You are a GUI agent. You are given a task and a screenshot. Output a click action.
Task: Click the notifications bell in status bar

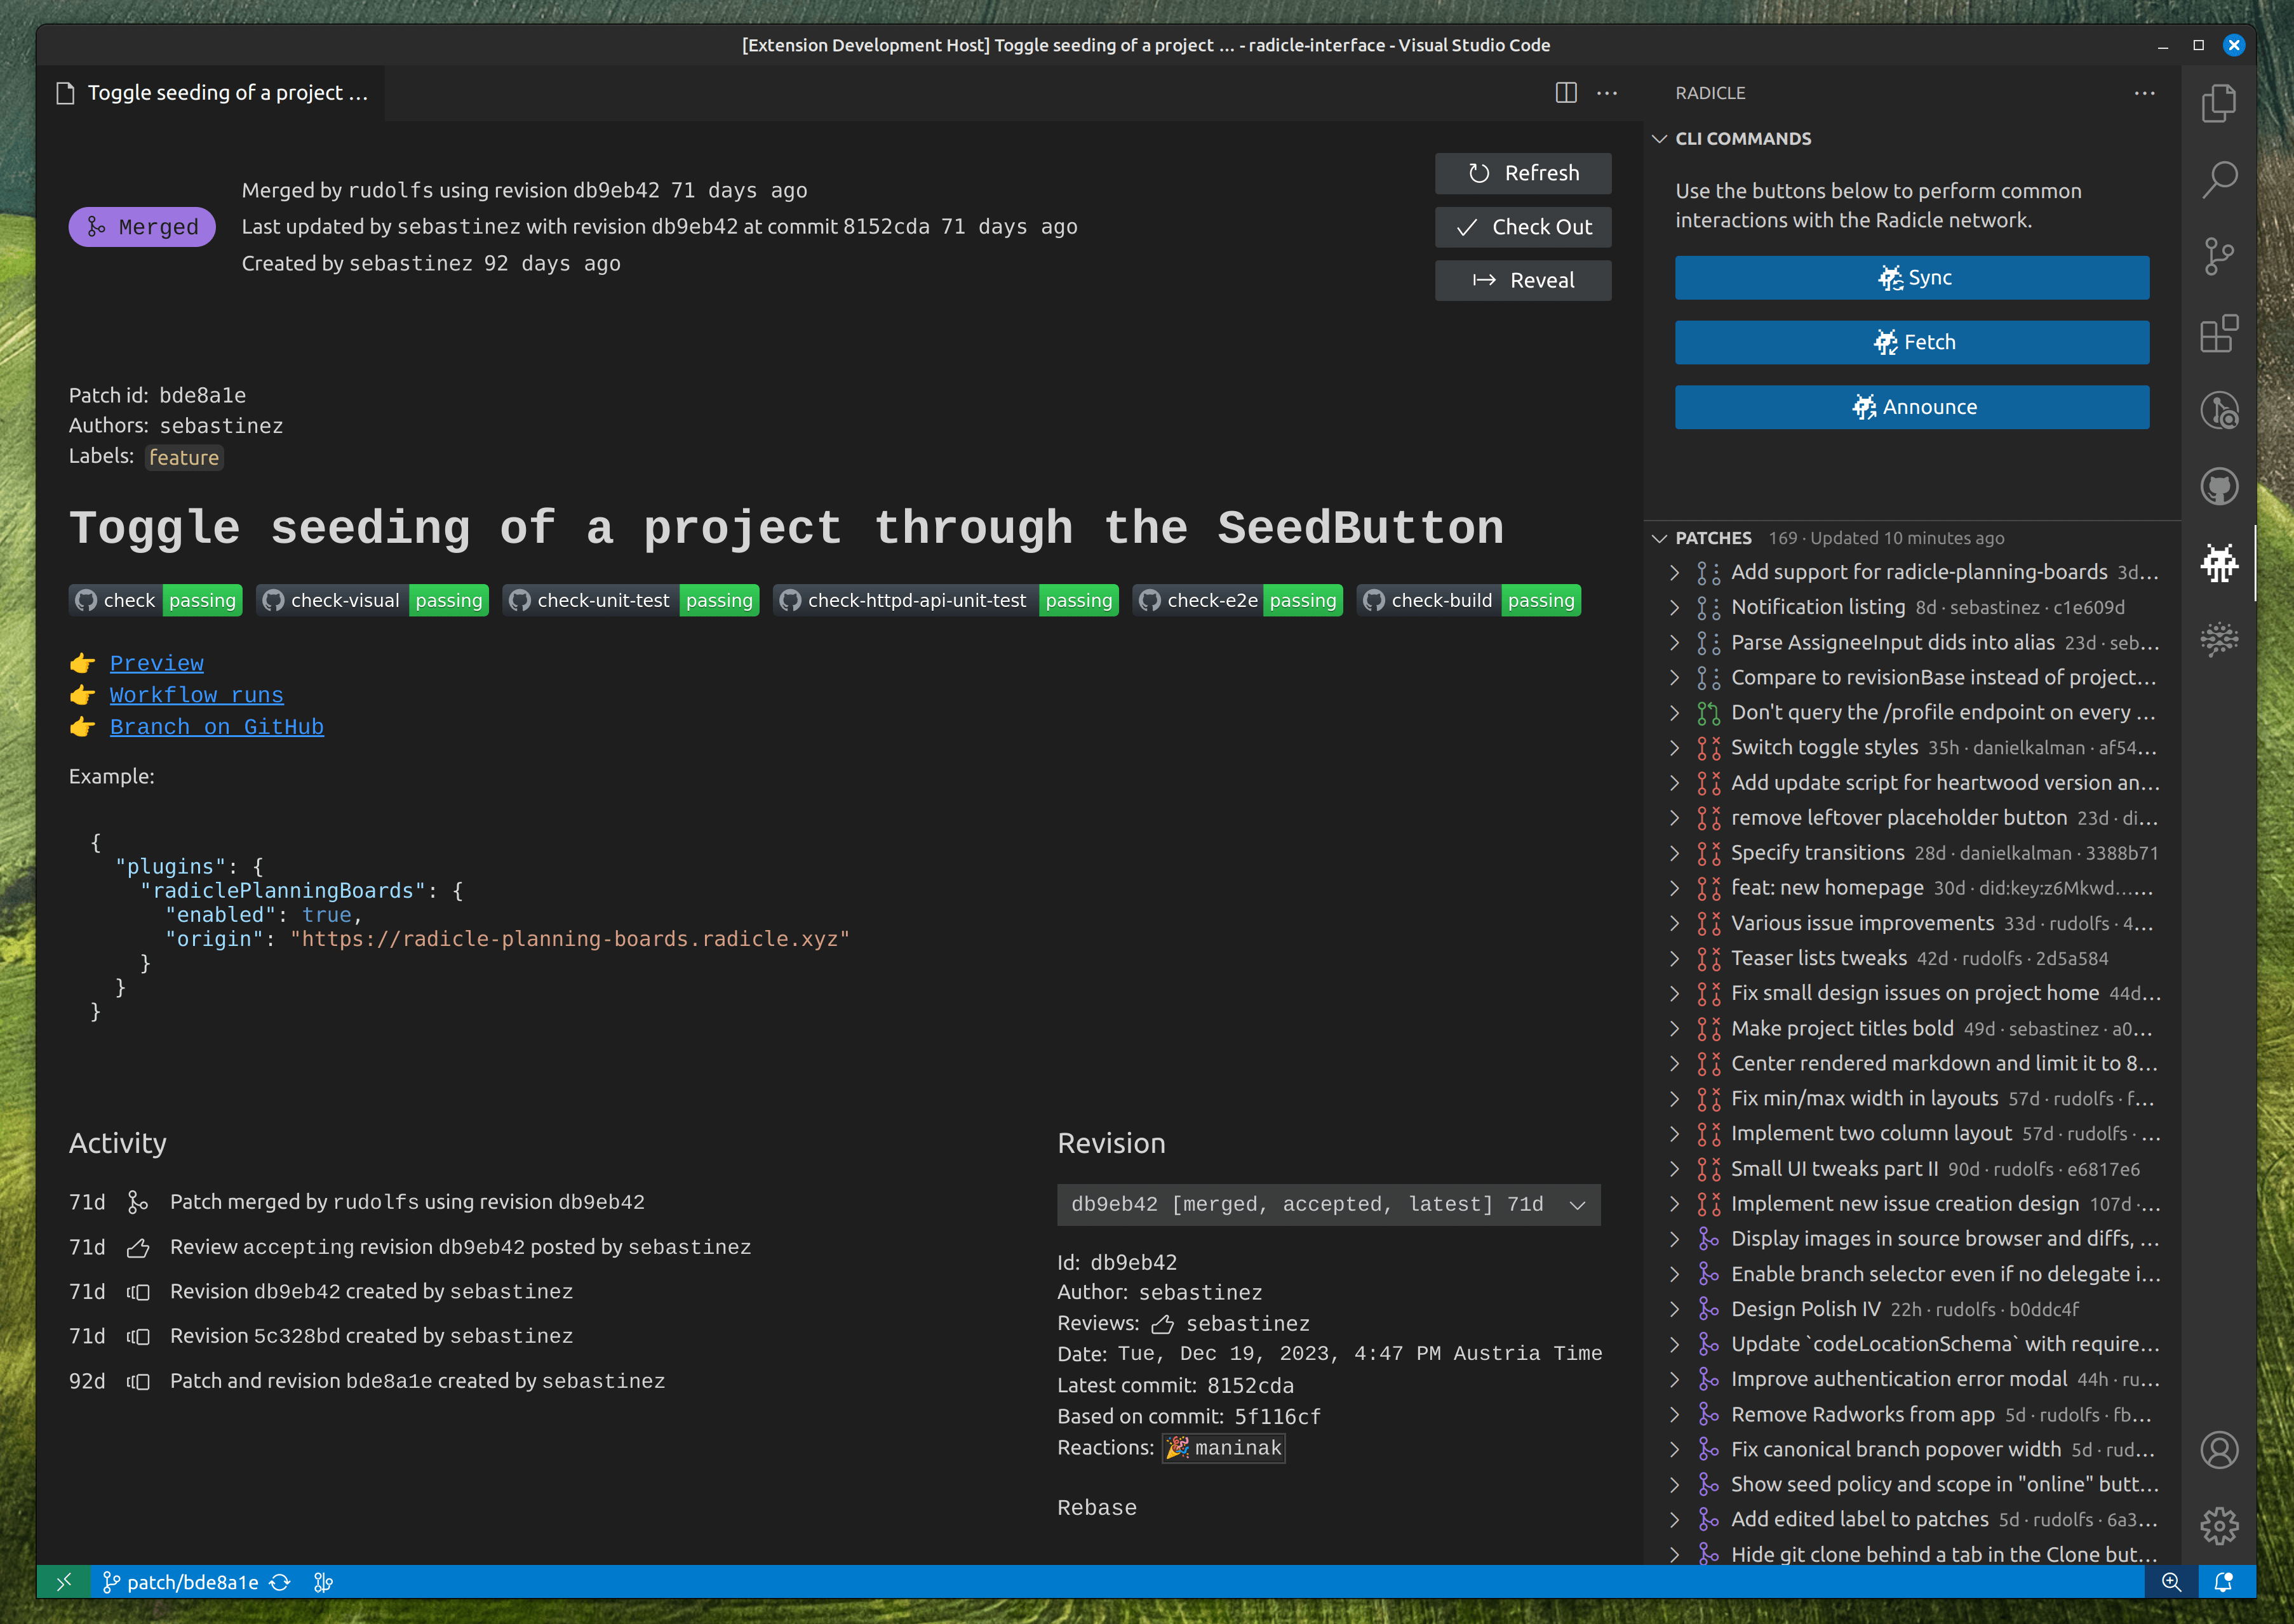[2223, 1582]
